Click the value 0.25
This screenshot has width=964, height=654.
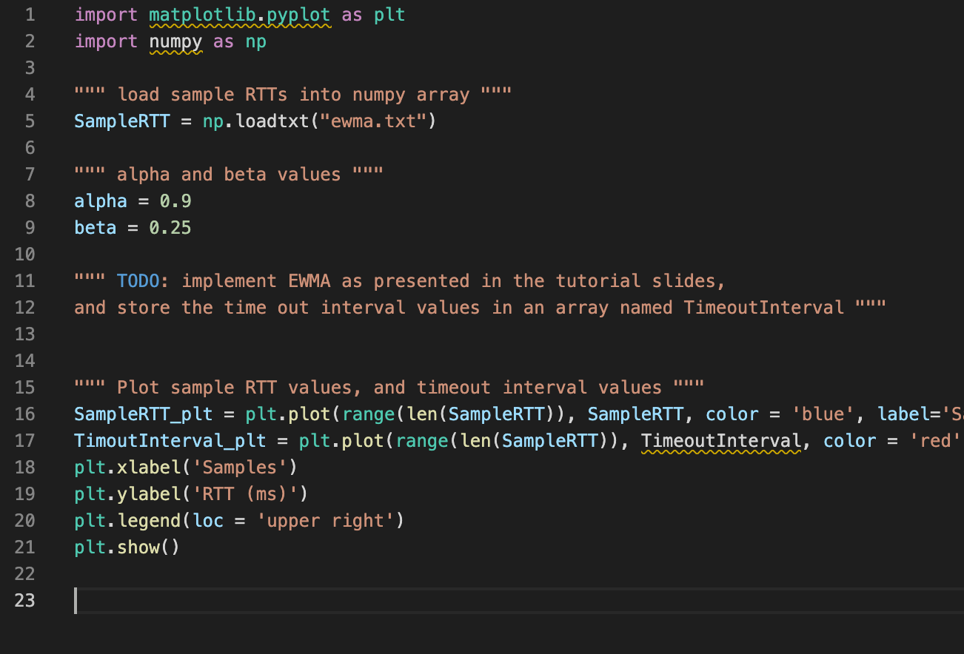[170, 228]
